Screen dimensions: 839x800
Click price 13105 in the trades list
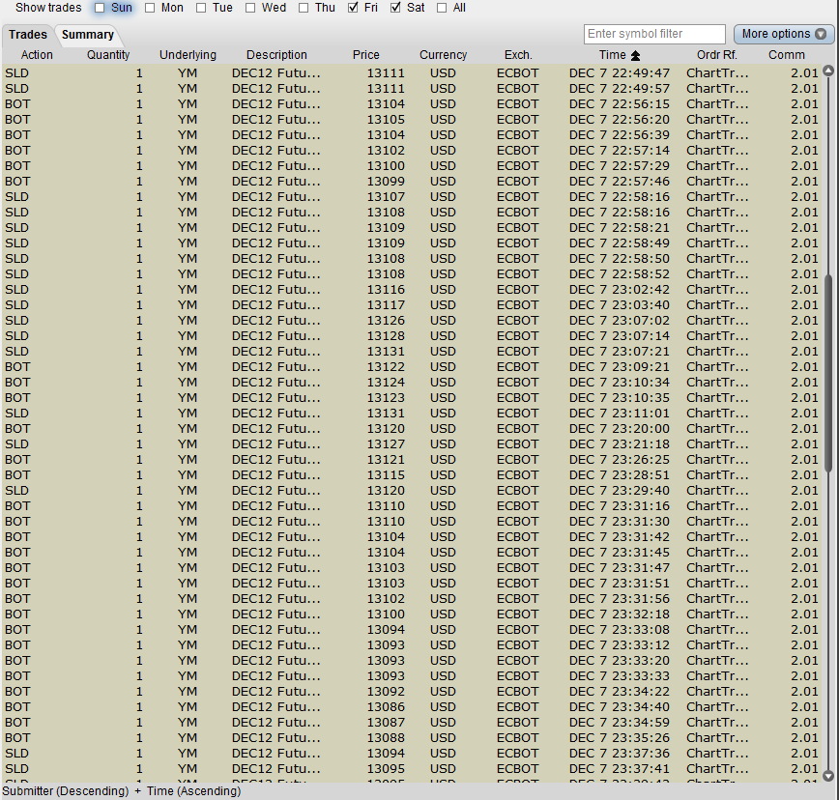(x=386, y=120)
